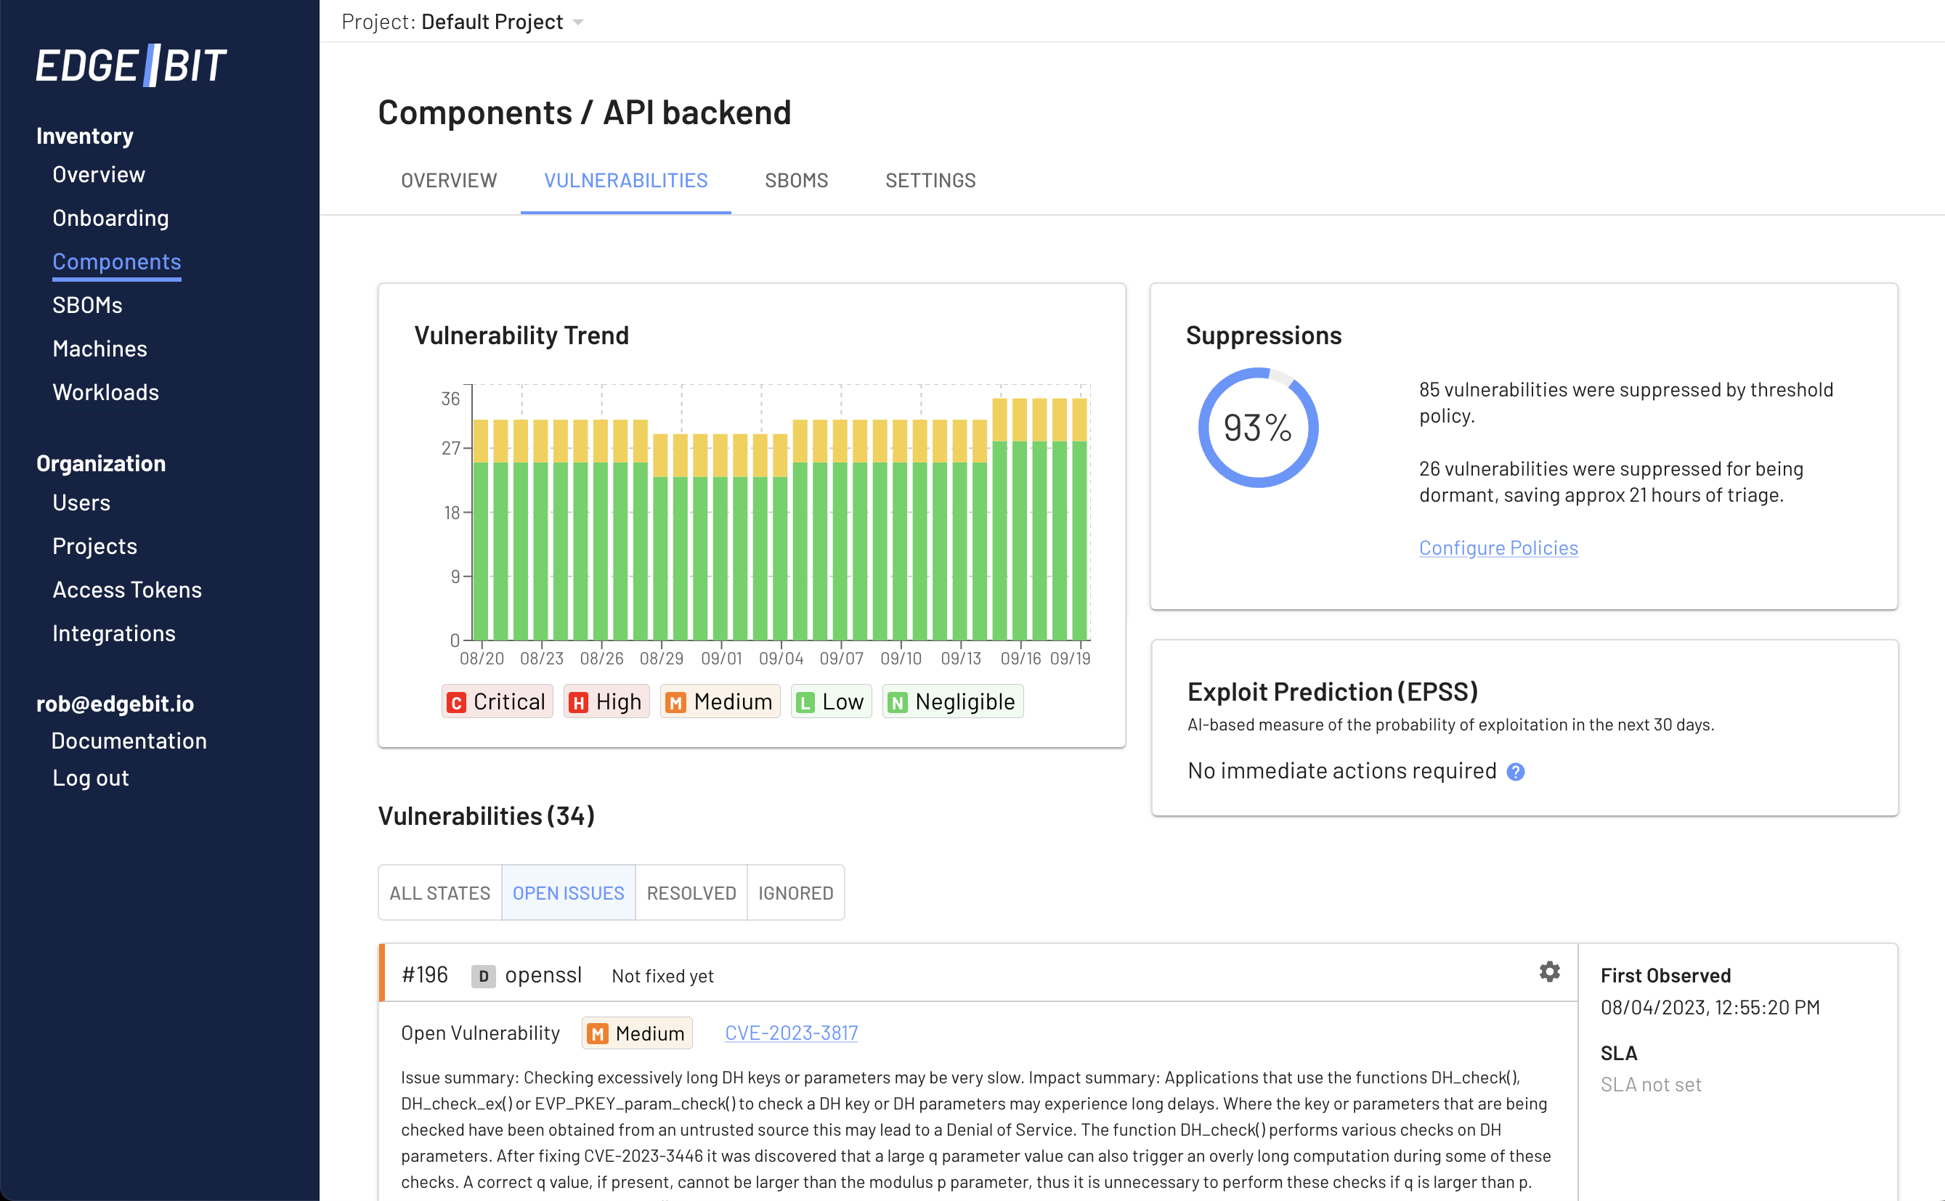Toggle the Negligible severity legend filter

(x=953, y=701)
